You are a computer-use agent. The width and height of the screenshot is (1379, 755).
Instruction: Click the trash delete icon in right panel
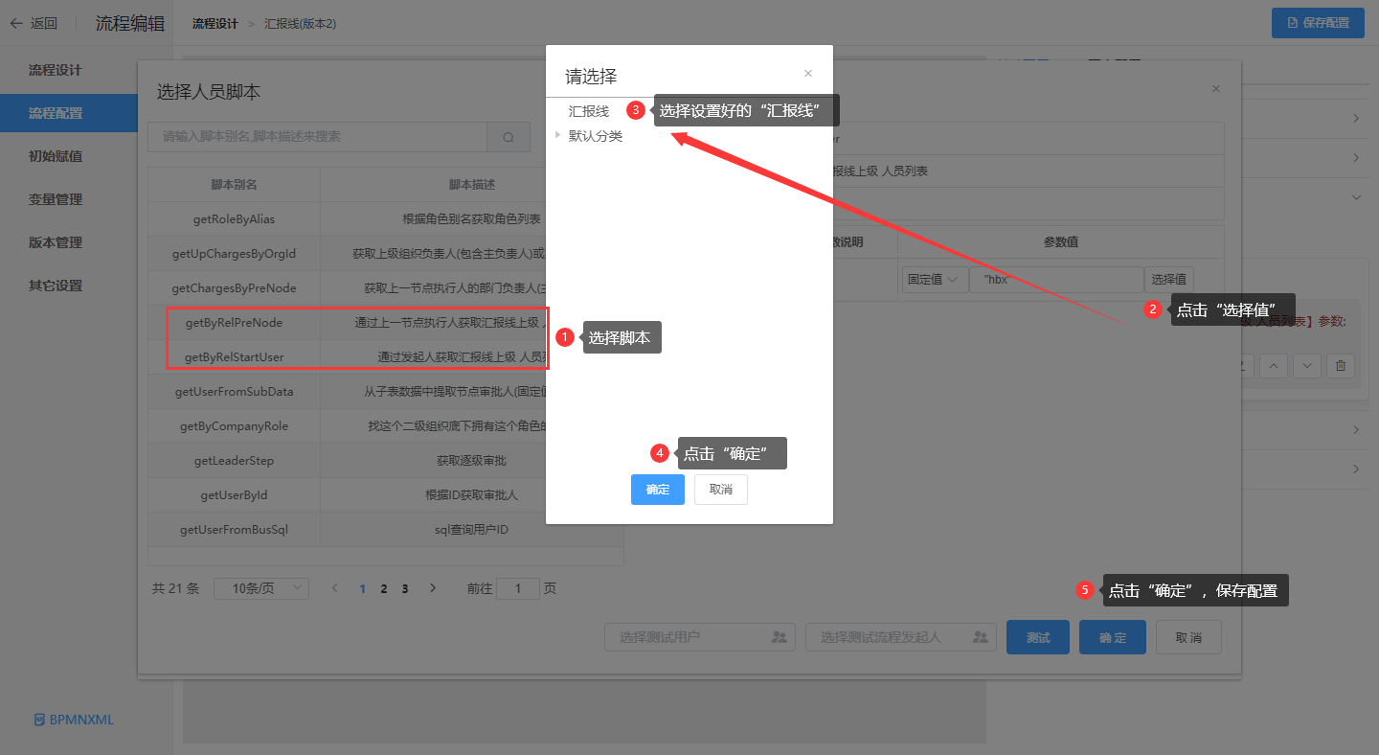(x=1341, y=365)
